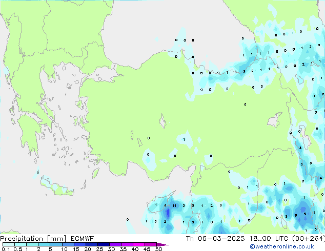Pick the 10–15 mm legend color swatch
The height and width of the screenshot is (251, 325).
[x=68, y=244]
